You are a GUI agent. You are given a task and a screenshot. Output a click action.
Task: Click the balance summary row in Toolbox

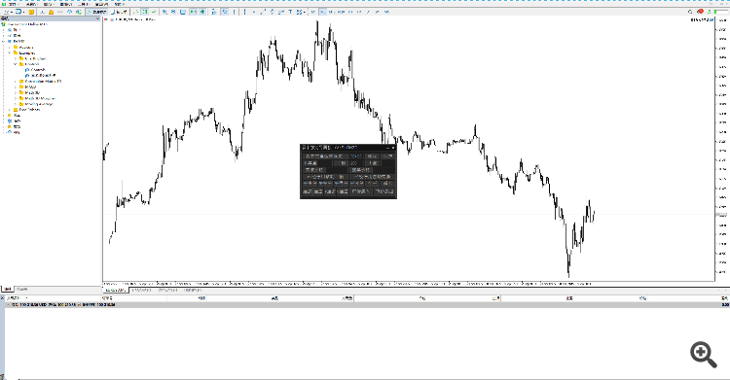[367, 304]
